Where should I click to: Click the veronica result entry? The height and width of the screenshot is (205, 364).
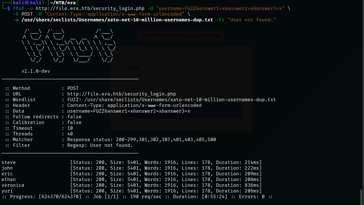point(13,185)
